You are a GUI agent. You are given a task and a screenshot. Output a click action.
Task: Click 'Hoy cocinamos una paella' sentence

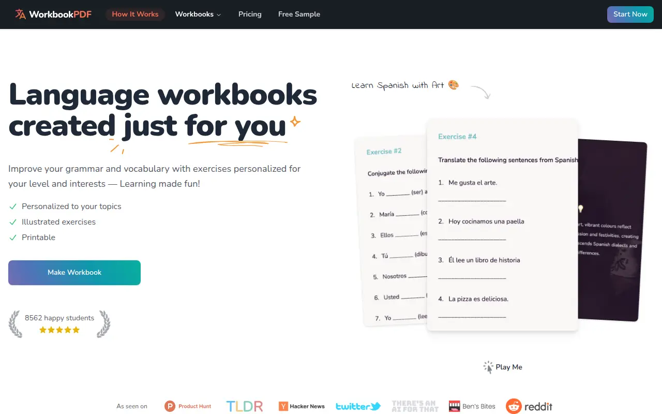tap(486, 221)
